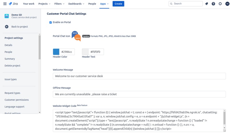
Task: Click the Project settings heading
Action: point(14,38)
